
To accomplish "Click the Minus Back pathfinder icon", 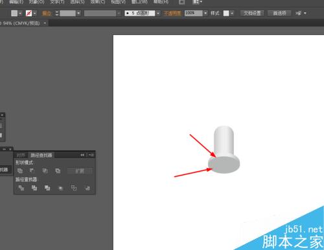I will [87, 188].
